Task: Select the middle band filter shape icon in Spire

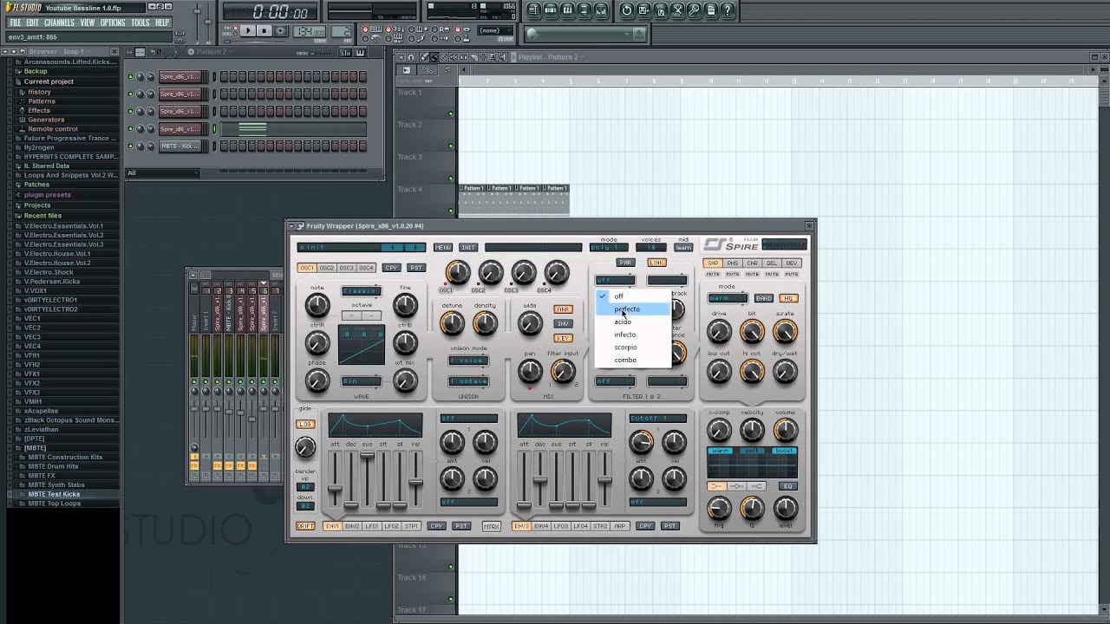Action: pyautogui.click(x=736, y=486)
